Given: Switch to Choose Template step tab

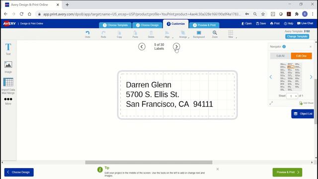Looking at the screenshot, I should click(115, 25).
